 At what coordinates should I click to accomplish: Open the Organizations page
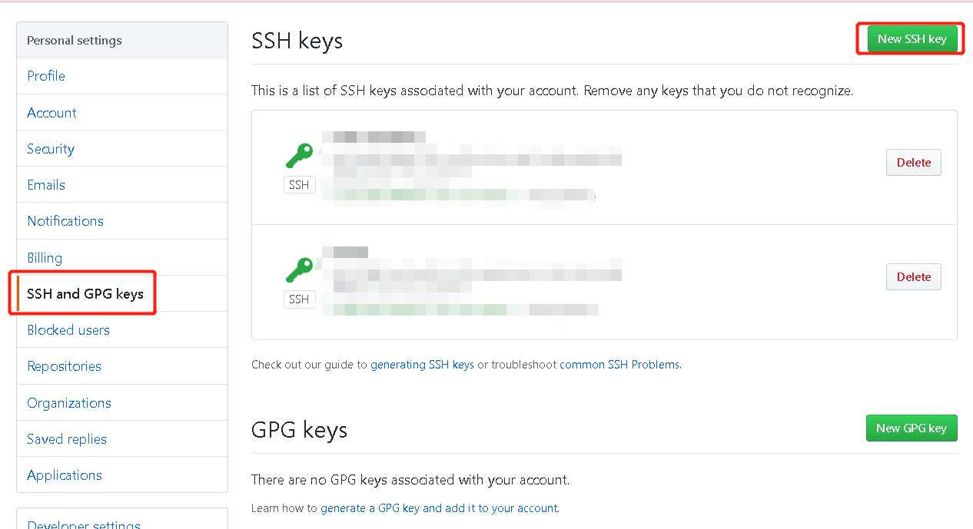(69, 402)
